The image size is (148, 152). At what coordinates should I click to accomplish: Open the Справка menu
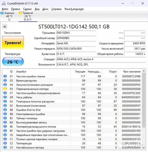coord(56,9)
